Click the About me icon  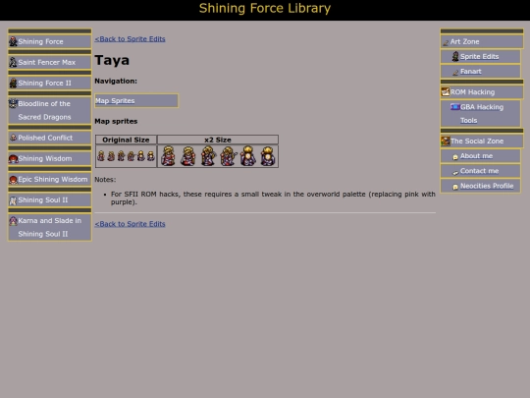pyautogui.click(x=455, y=156)
